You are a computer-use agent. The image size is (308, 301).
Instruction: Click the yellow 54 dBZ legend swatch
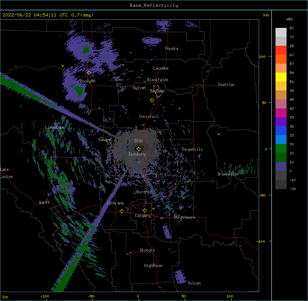(281, 77)
